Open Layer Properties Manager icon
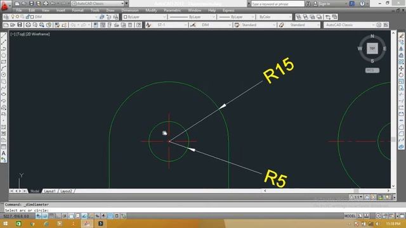This screenshot has height=228, width=406. point(6,17)
